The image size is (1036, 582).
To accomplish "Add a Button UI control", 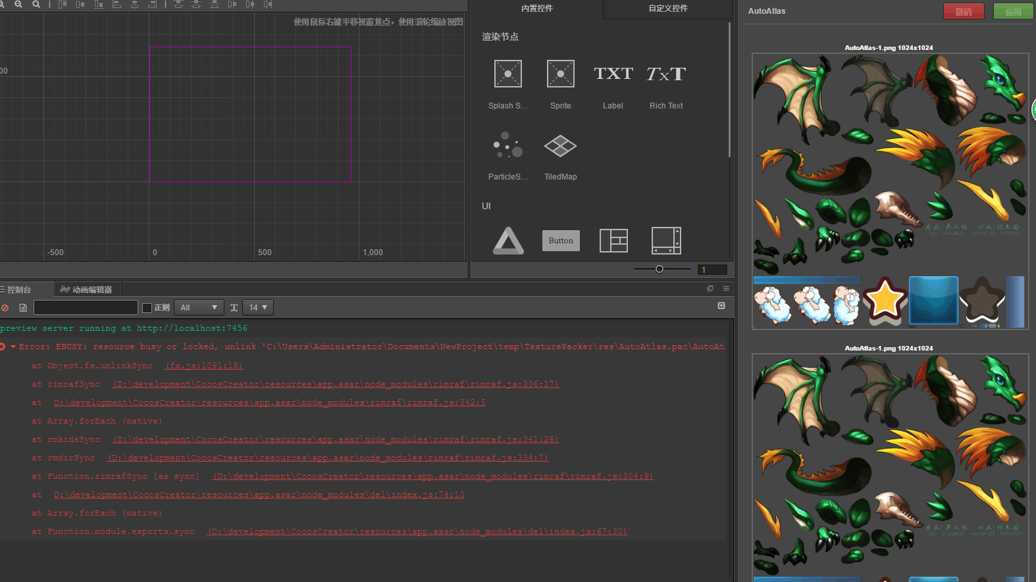I will point(561,241).
